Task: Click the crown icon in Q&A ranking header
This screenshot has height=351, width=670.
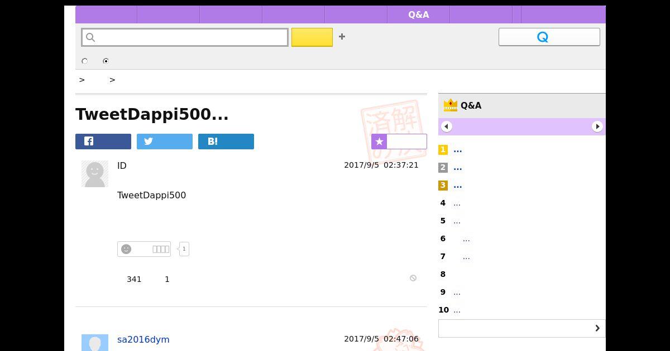Action: (x=450, y=105)
